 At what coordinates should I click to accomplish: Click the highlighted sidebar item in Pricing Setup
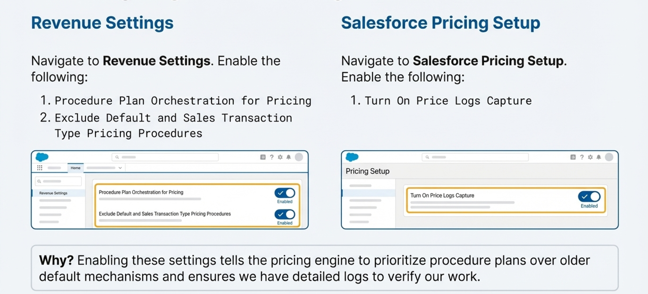[368, 193]
